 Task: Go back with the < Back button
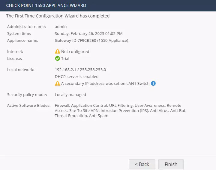(x=142, y=164)
